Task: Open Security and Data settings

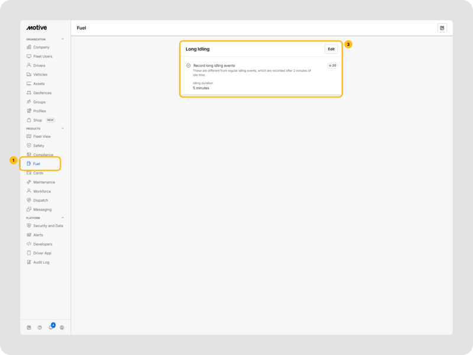Action: tap(48, 225)
